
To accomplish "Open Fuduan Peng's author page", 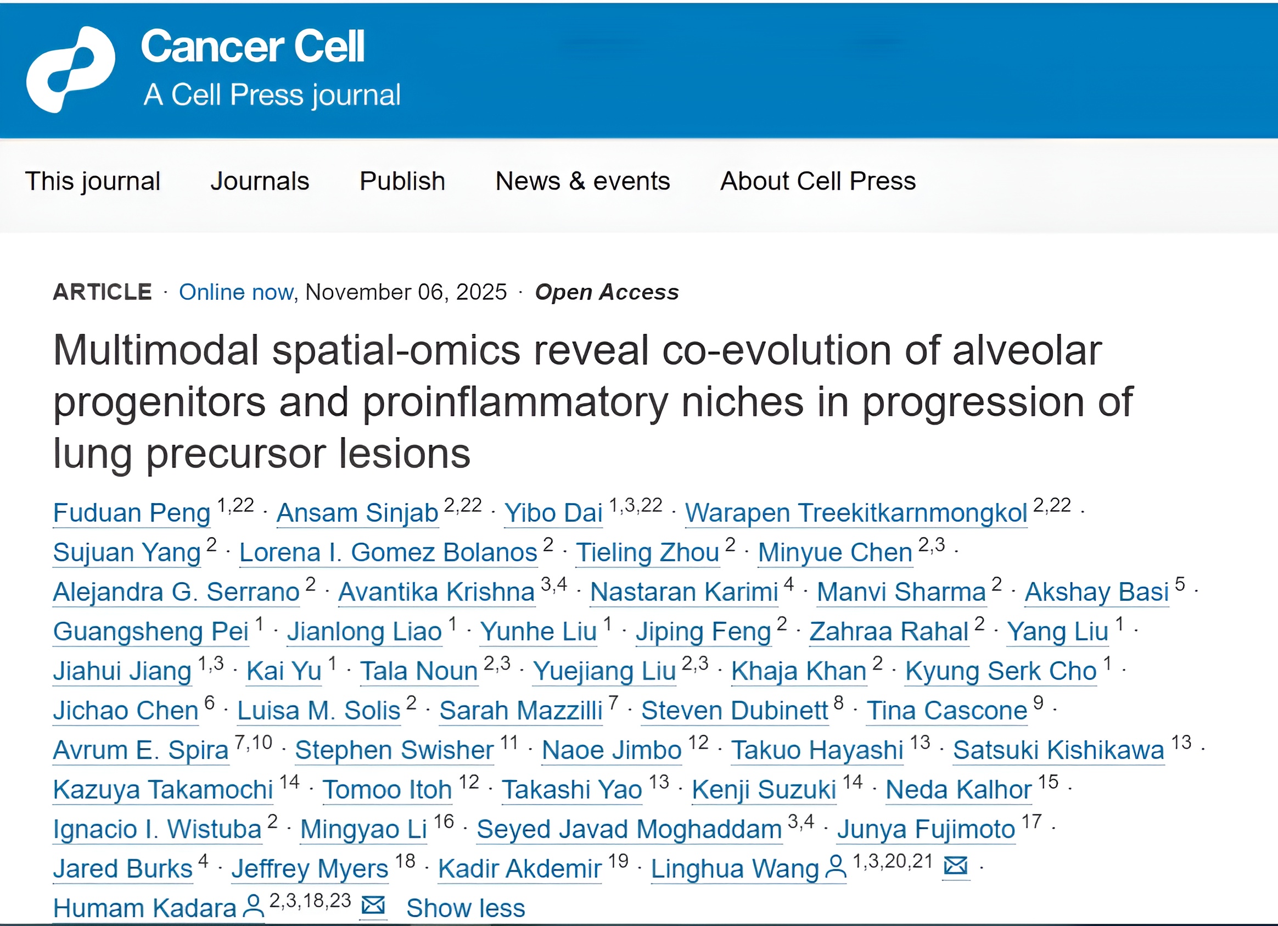I will (131, 514).
